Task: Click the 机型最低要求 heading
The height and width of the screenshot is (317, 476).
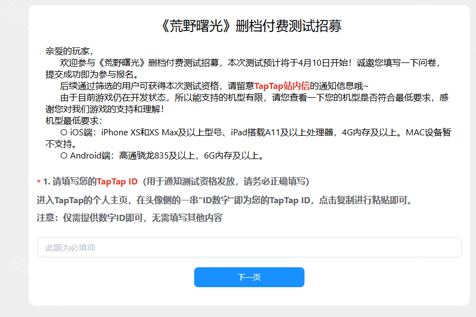Action: point(74,120)
